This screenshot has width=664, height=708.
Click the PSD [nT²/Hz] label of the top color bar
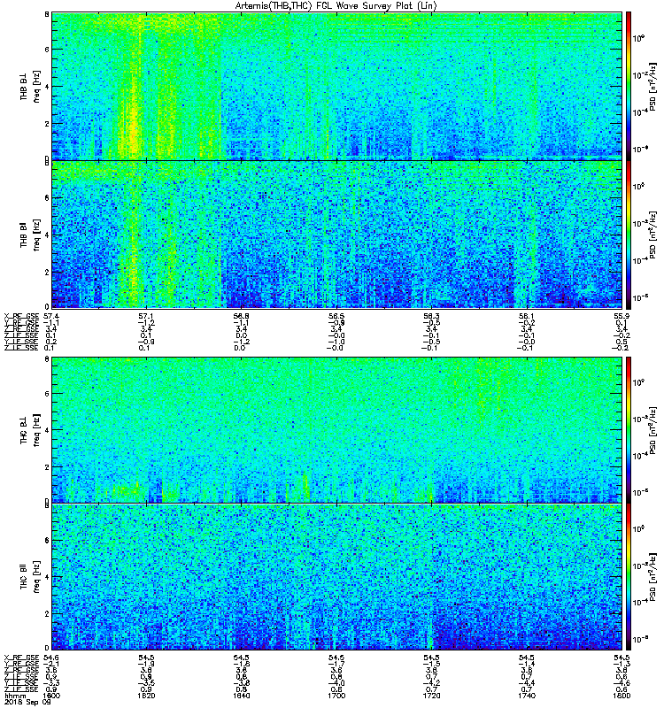652,86
